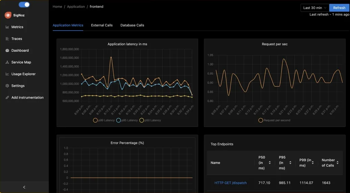Sort table by P99 column arrows

pos(313,163)
